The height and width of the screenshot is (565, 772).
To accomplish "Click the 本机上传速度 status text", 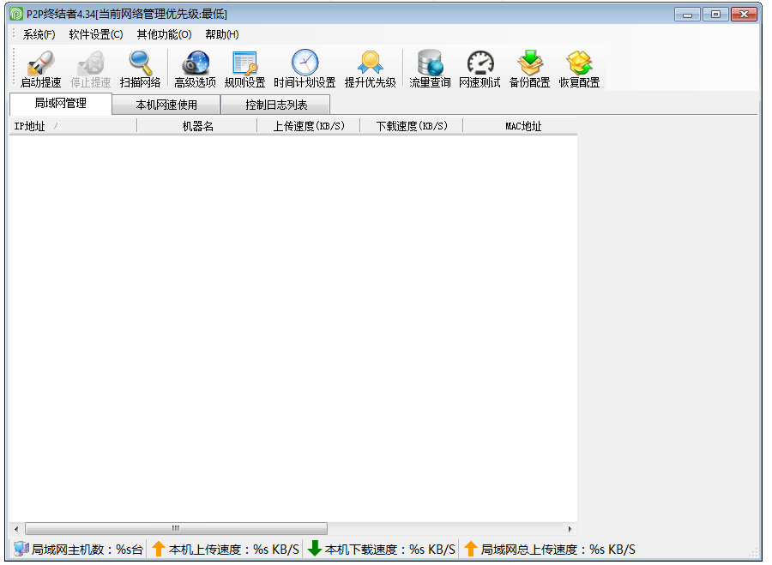I will pyautogui.click(x=234, y=550).
